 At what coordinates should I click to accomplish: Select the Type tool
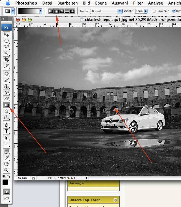pyautogui.click(x=6, y=131)
